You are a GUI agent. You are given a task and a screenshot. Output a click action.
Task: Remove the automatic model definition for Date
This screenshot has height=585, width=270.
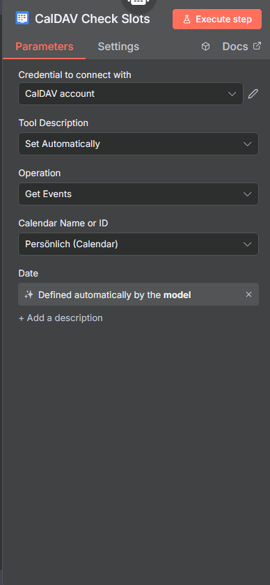click(248, 295)
